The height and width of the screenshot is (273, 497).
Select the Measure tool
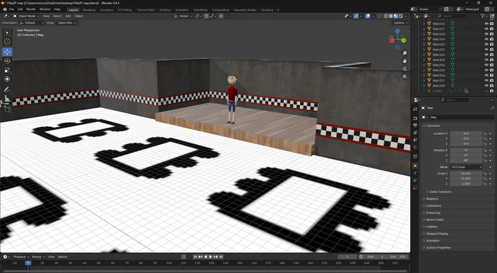(x=7, y=99)
